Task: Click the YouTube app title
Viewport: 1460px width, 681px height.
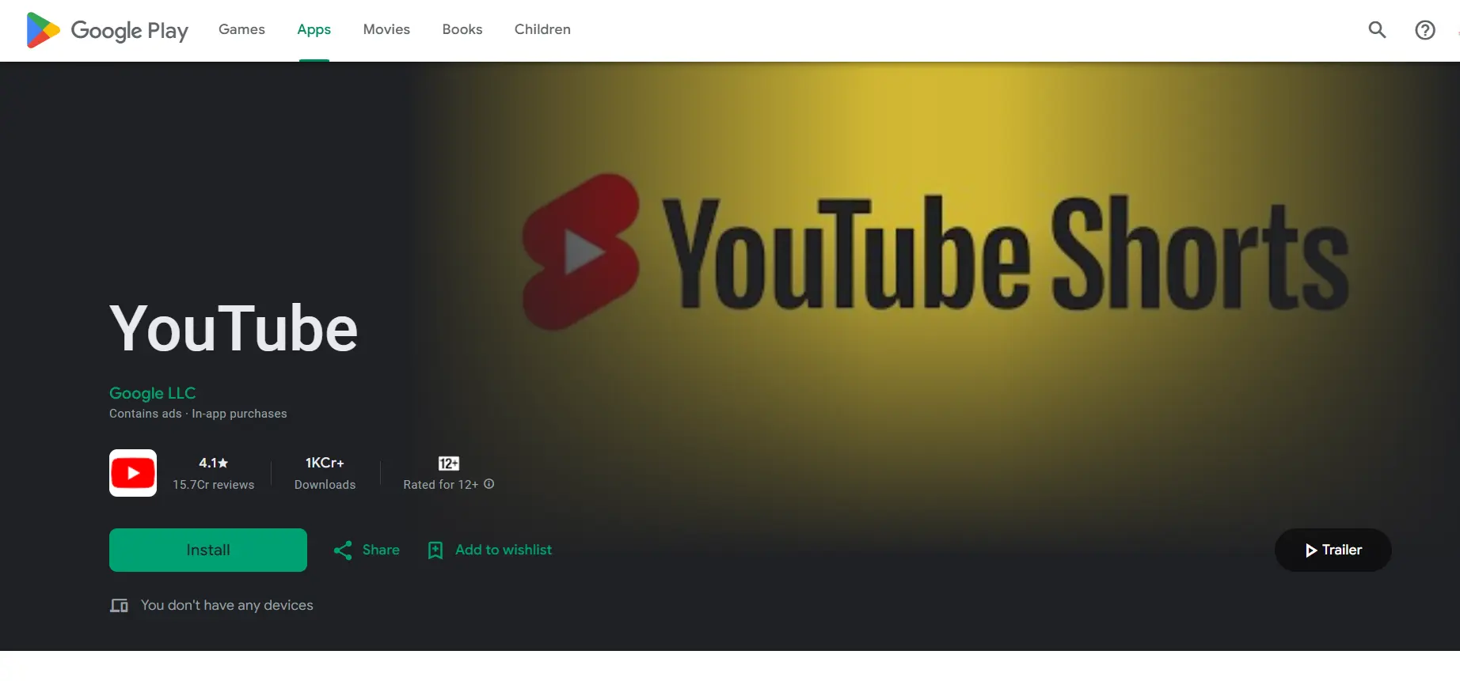Action: point(234,328)
